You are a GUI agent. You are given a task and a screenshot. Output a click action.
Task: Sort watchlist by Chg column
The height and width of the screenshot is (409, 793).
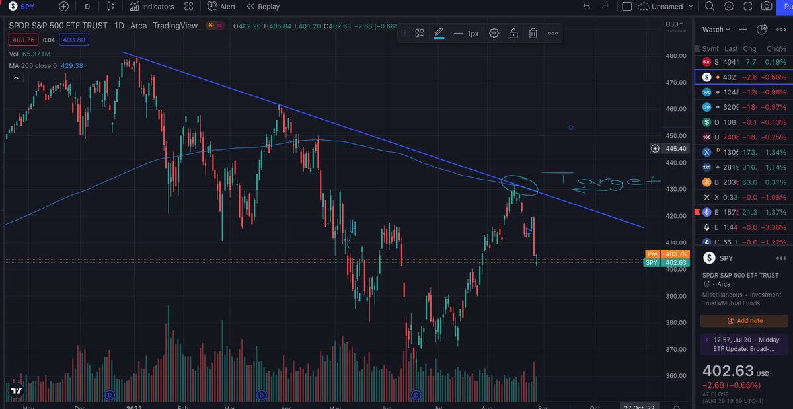750,48
